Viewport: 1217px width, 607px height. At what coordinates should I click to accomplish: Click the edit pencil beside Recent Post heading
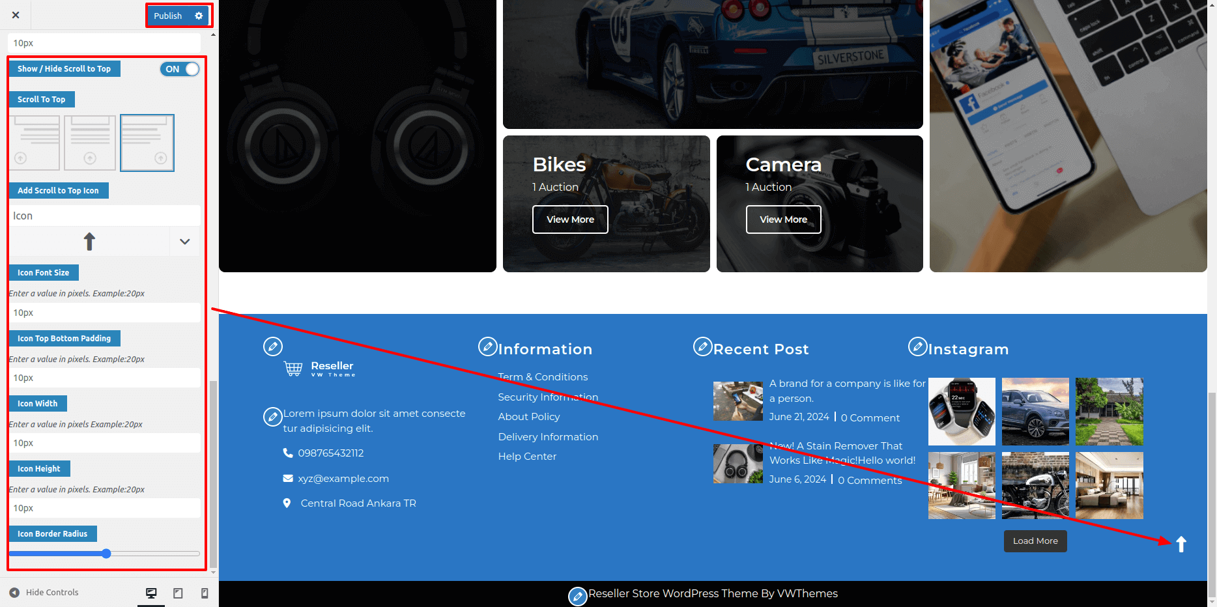click(702, 346)
